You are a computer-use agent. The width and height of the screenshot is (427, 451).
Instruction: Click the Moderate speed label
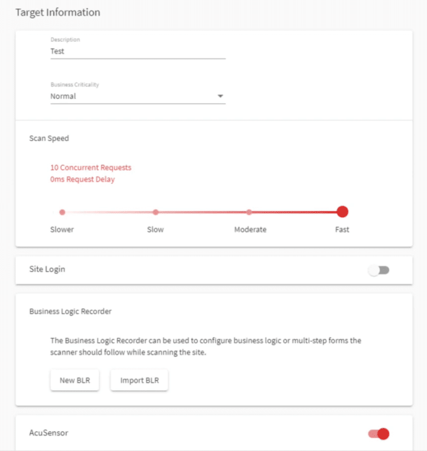pos(250,229)
